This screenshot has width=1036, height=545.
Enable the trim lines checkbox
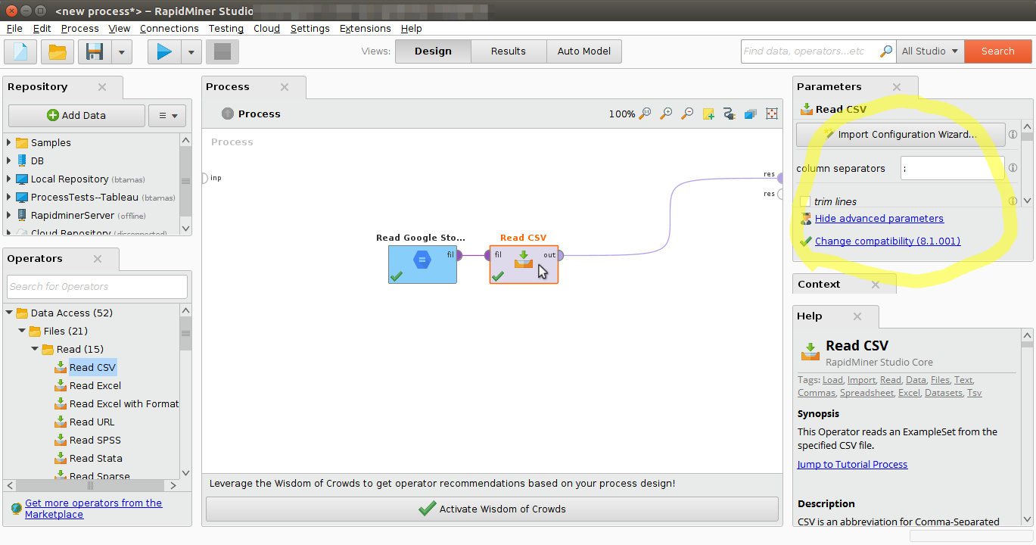[805, 201]
